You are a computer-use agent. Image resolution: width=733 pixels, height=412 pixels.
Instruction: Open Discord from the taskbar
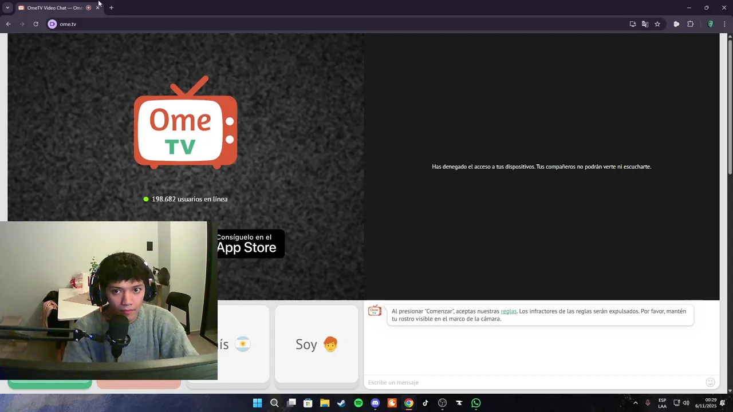pyautogui.click(x=375, y=403)
